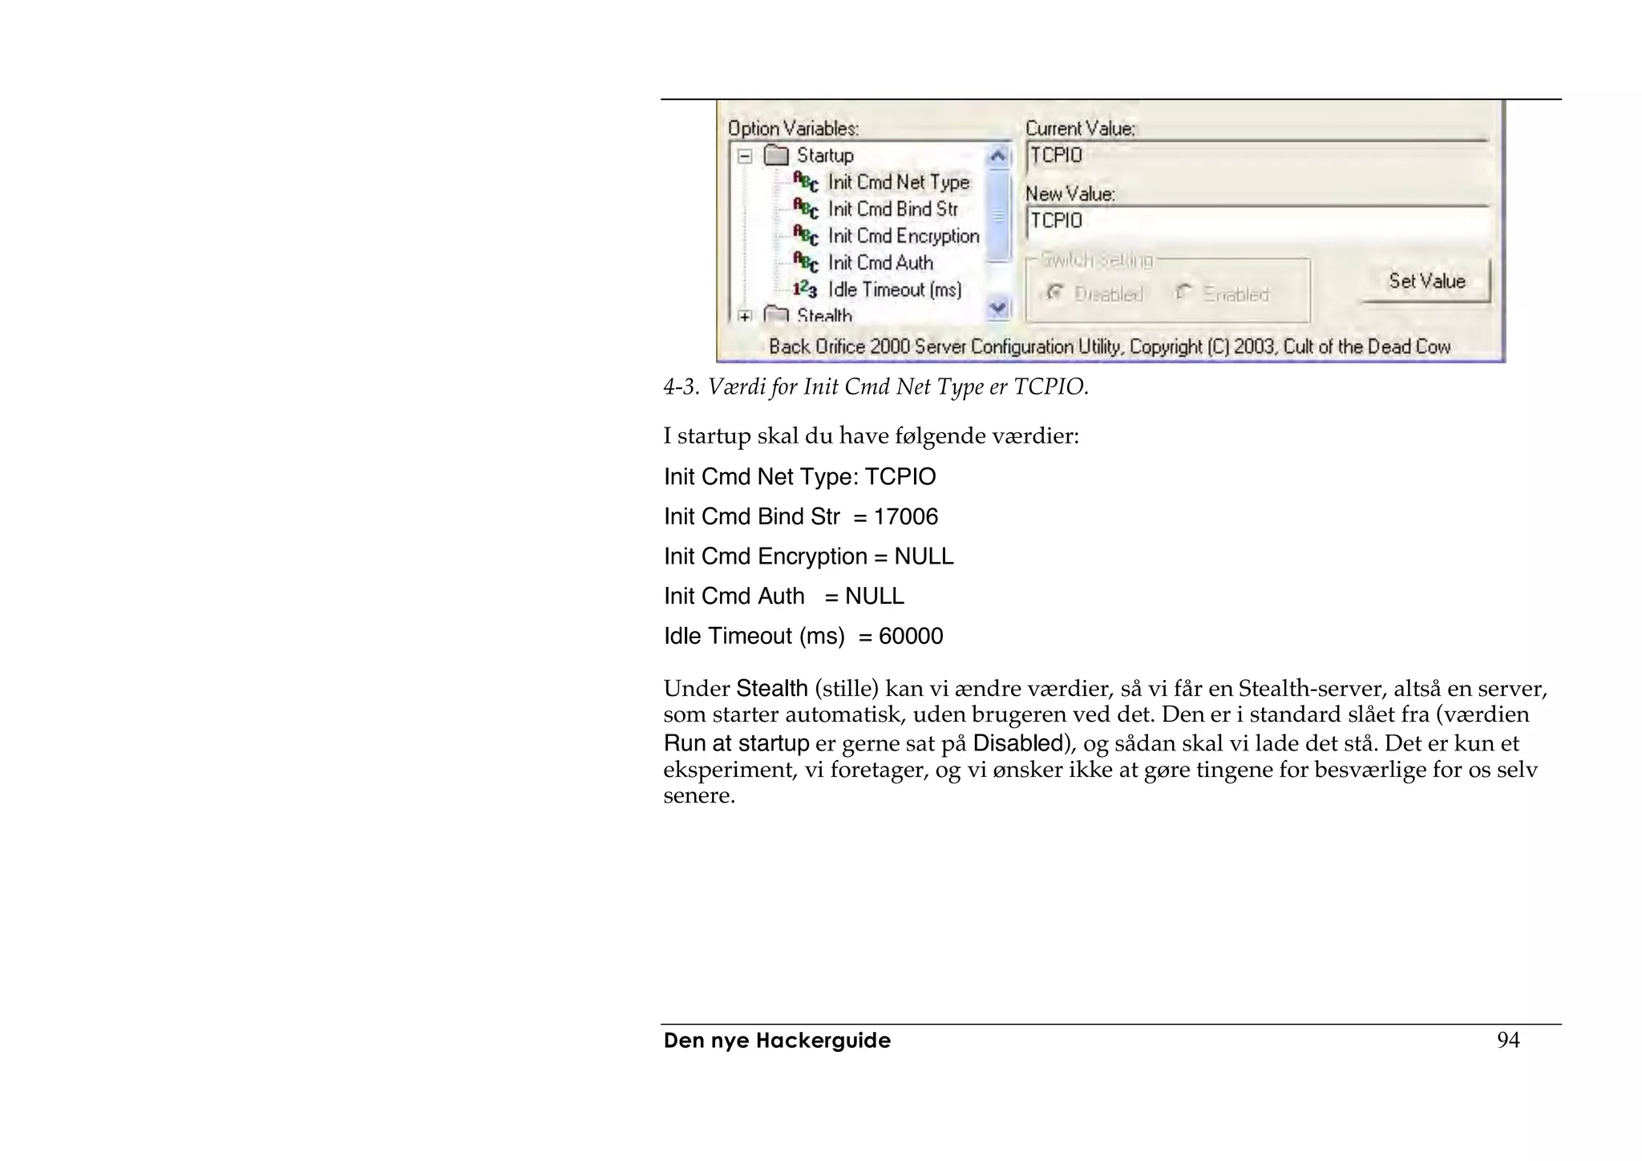The image size is (1642, 1161).
Task: Select Init Cmd Net Type option
Action: (899, 183)
